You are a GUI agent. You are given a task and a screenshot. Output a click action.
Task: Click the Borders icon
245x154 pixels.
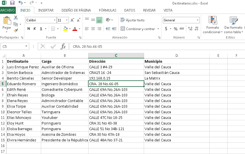[53, 29]
